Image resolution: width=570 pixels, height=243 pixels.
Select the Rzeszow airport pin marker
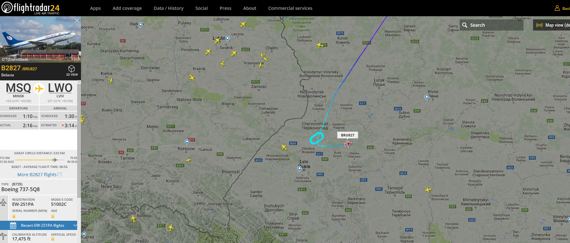[187, 142]
